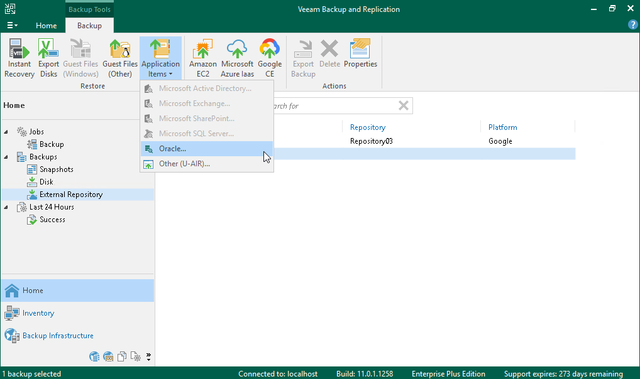
Task: Open the Snapshots node
Action: (x=57, y=169)
